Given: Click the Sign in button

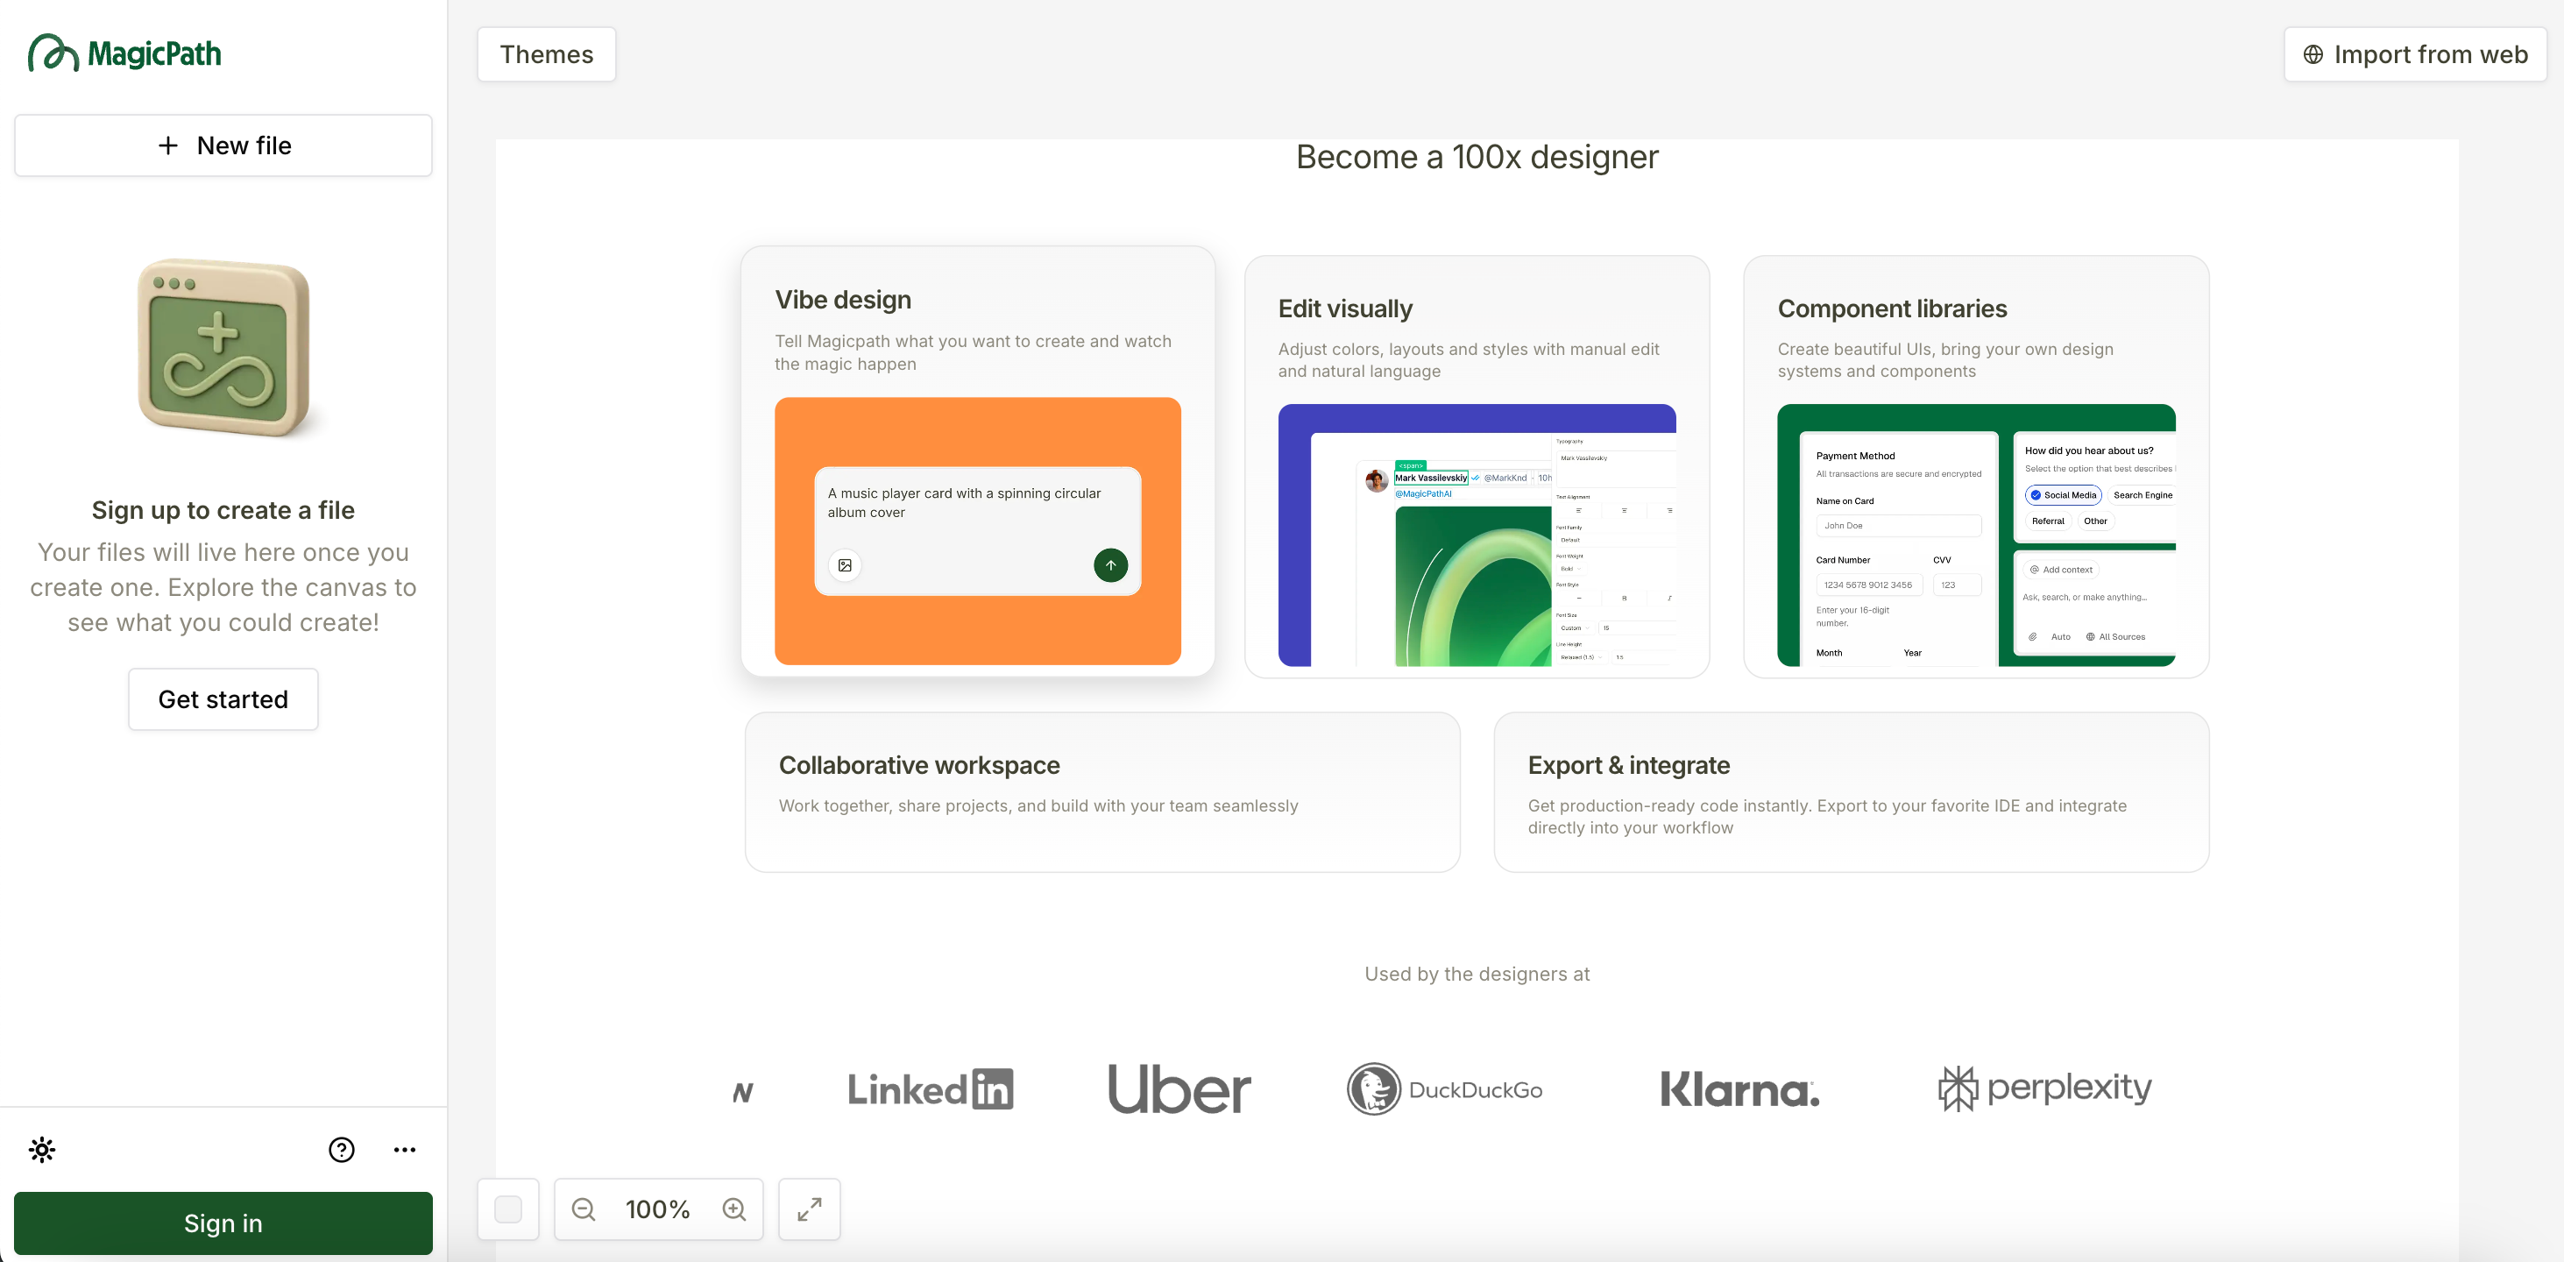Looking at the screenshot, I should tap(223, 1223).
